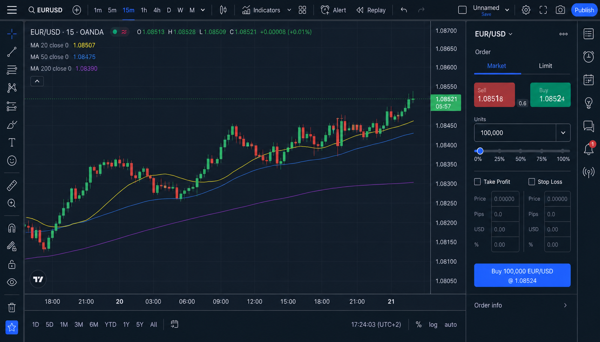Open the hamburger main menu
Image resolution: width=600 pixels, height=342 pixels.
12,10
